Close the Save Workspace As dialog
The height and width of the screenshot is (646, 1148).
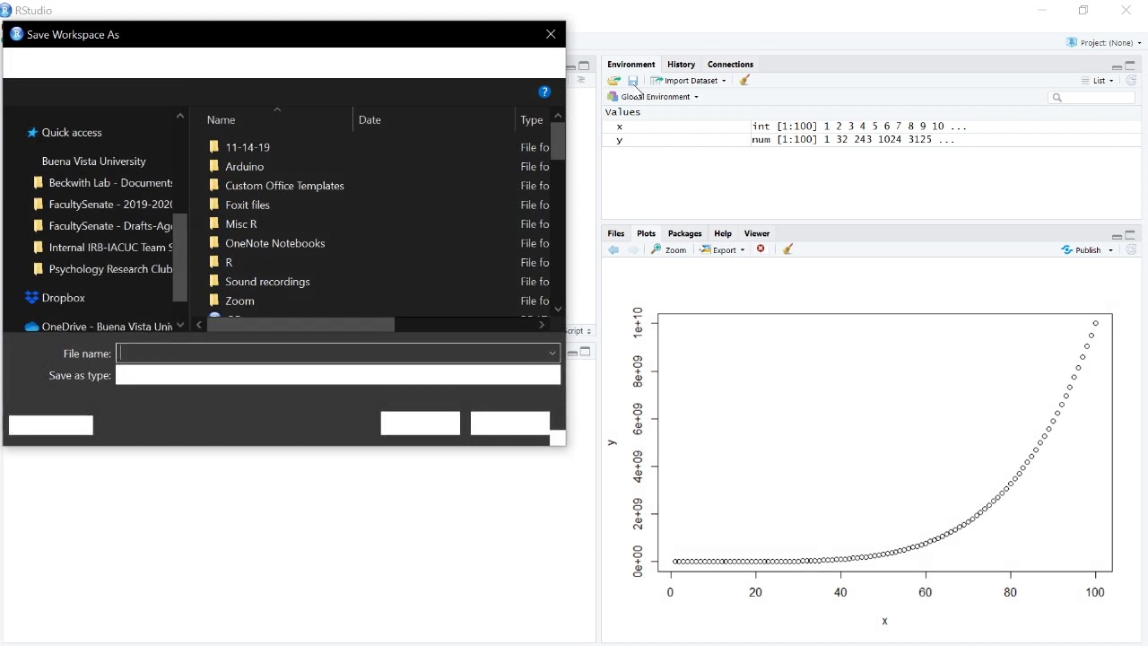click(x=551, y=34)
